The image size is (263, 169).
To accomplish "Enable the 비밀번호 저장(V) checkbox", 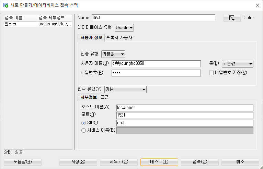I will (x=211, y=73).
